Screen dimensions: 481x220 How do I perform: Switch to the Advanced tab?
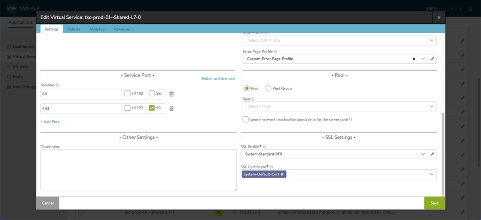[x=122, y=29]
